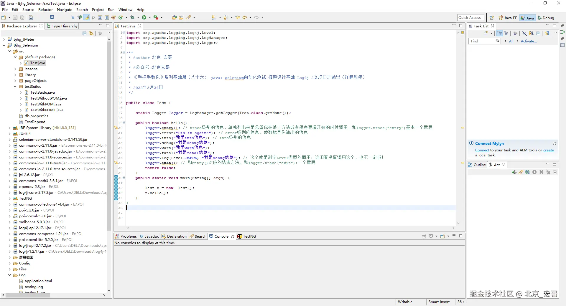This screenshot has width=566, height=306.
Task: Switch to Java EE perspective
Action: 508,18
